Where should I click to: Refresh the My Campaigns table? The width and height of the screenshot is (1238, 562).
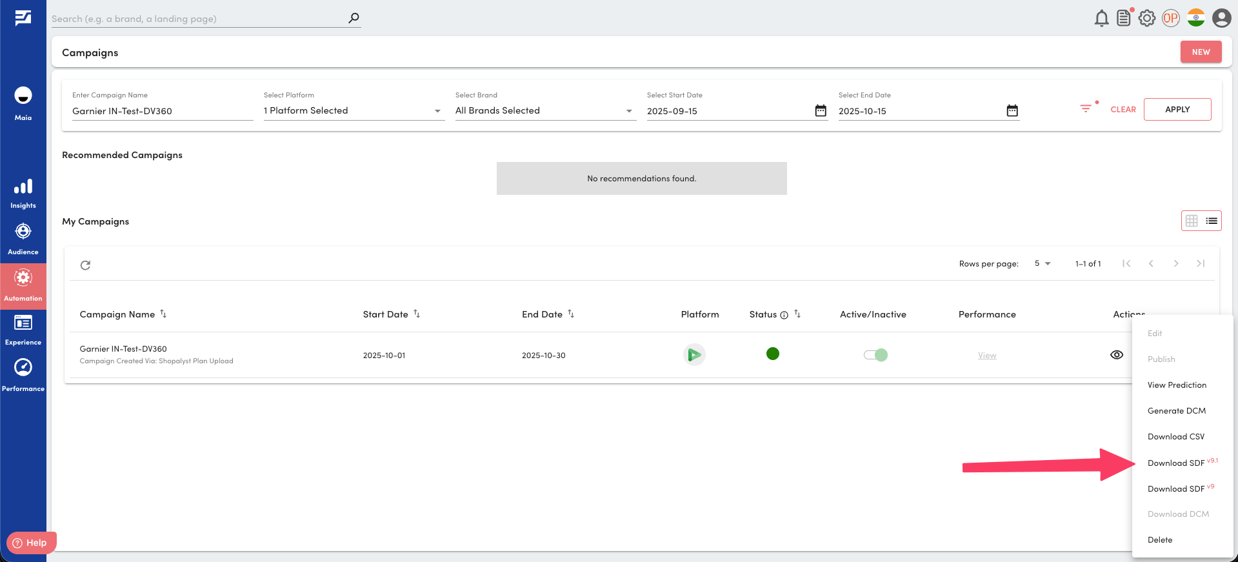coord(85,265)
